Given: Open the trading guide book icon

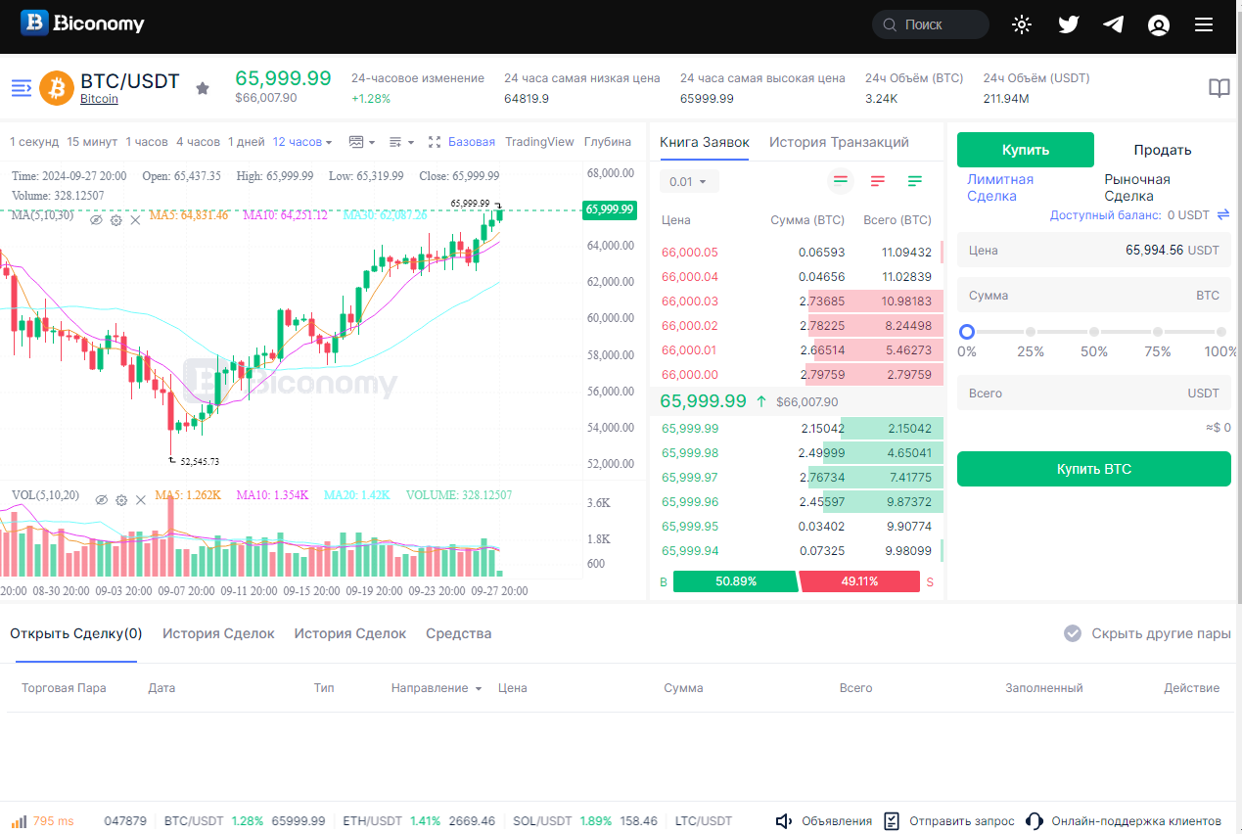Looking at the screenshot, I should pos(1219,88).
